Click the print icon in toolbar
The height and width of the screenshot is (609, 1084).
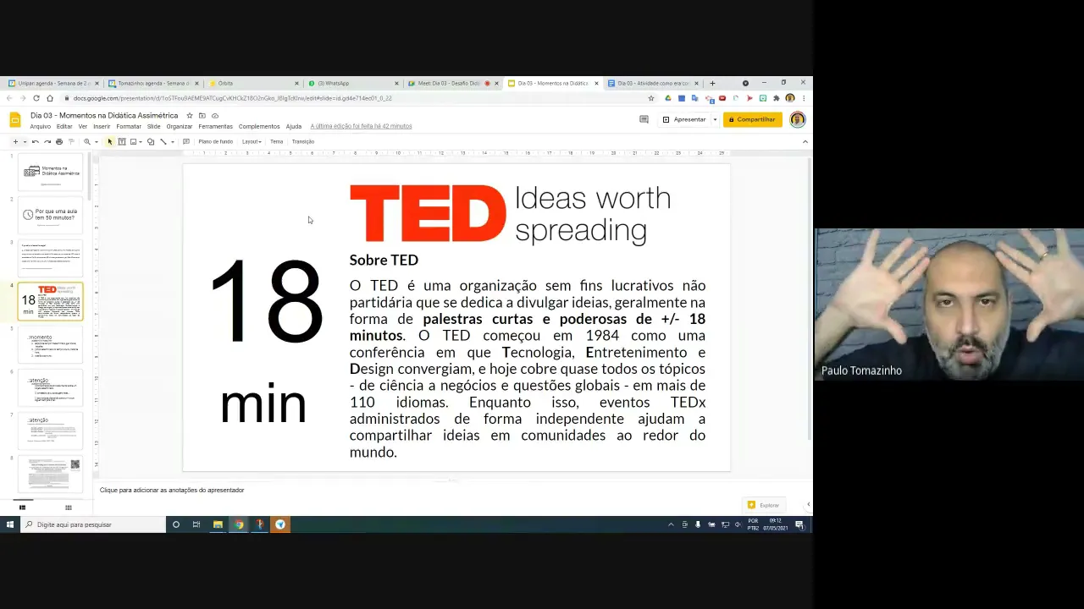click(58, 141)
